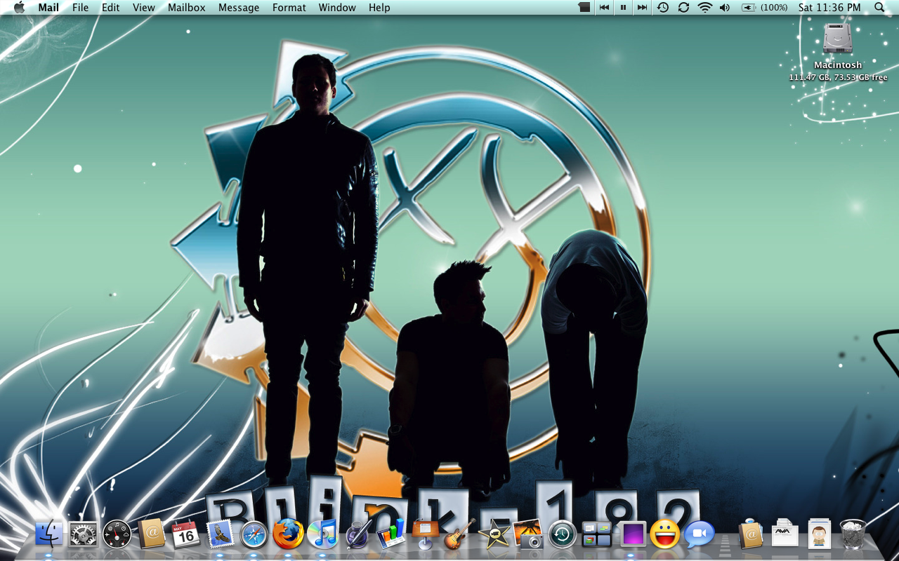Image resolution: width=899 pixels, height=561 pixels.
Task: Open GarageBand guitar icon
Action: [x=460, y=534]
